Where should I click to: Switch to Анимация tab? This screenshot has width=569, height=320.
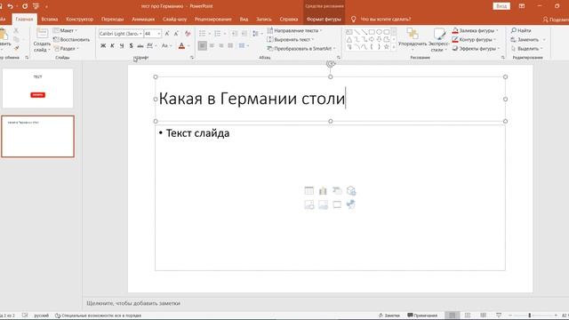pos(143,20)
